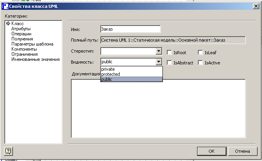
Task: Select the Класс category
Action: click(x=18, y=24)
